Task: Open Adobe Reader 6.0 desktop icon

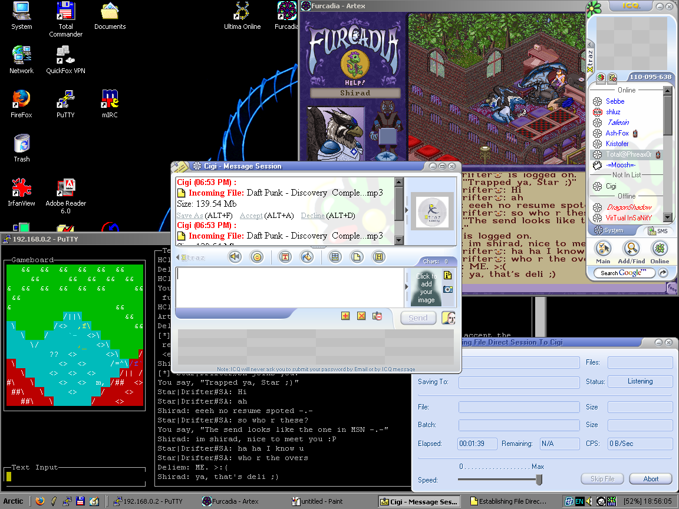Action: 65,196
